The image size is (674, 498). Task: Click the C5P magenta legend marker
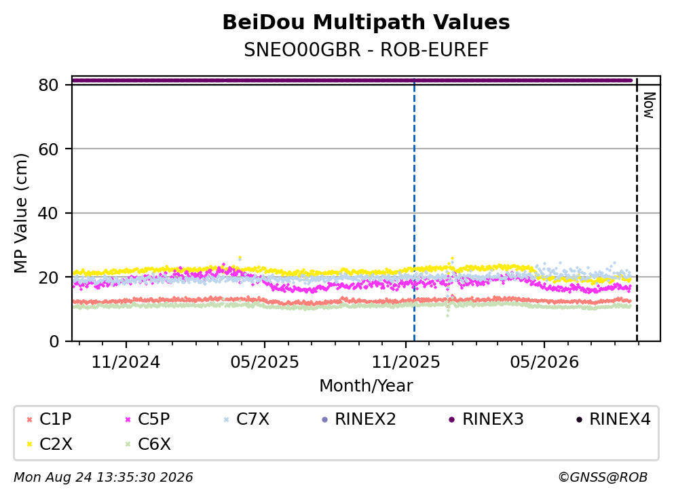click(x=128, y=419)
